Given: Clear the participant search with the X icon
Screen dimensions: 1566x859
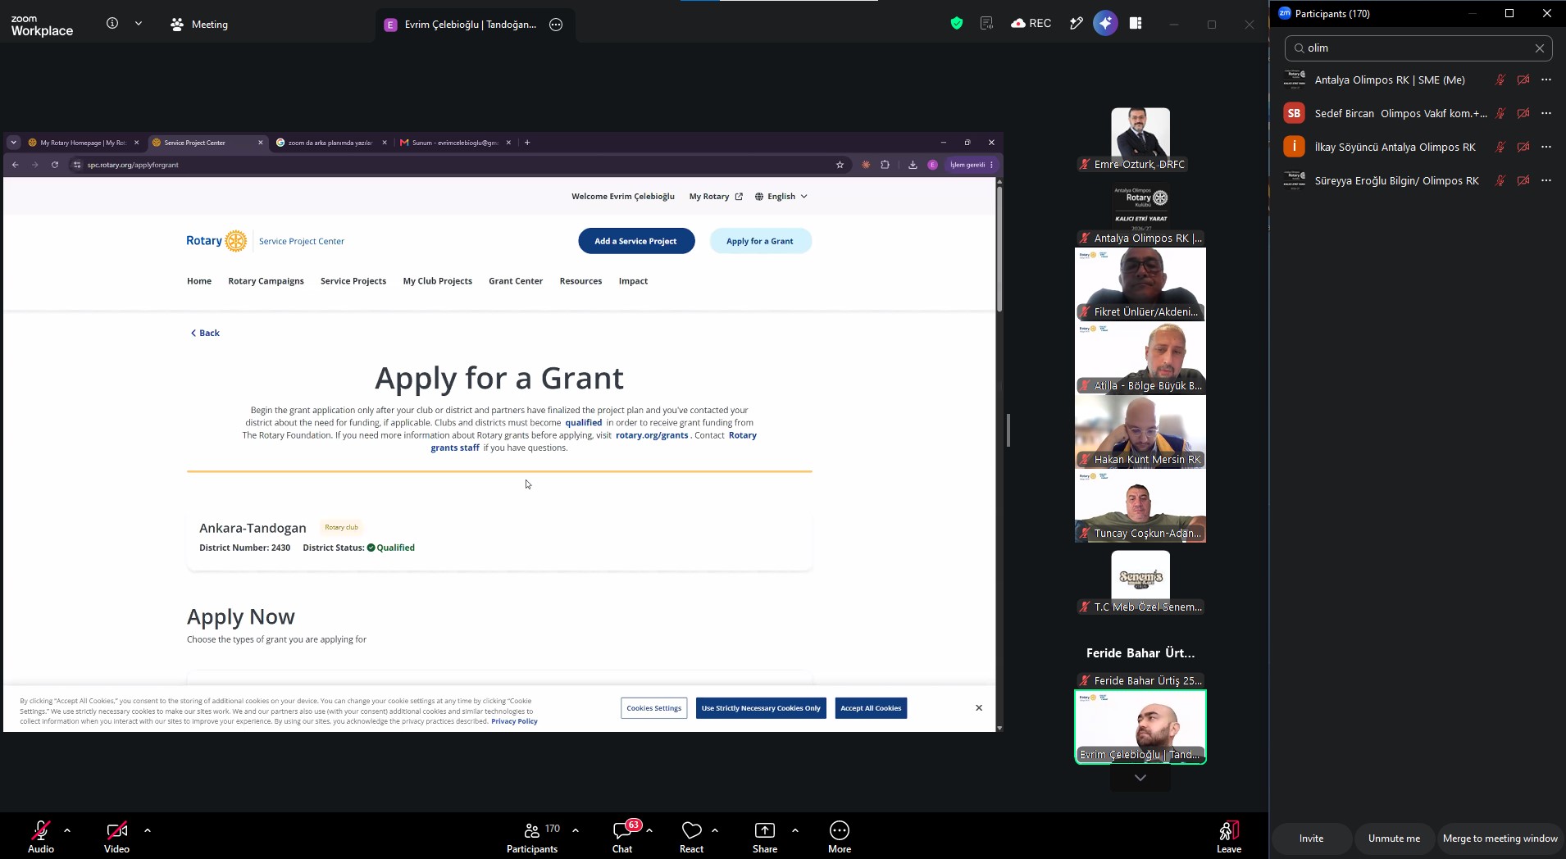Looking at the screenshot, I should 1540,48.
